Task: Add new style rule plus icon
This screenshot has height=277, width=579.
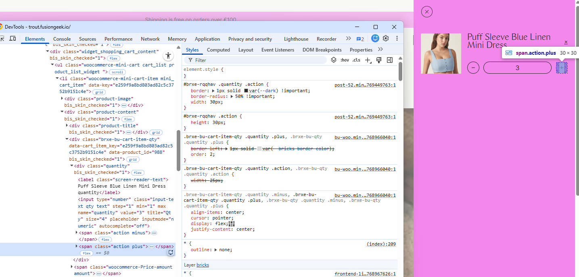Action: tap(368, 60)
